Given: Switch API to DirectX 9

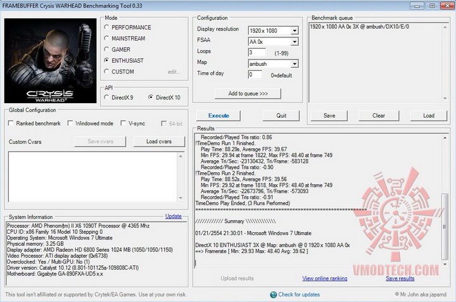Looking at the screenshot, I should coord(106,97).
